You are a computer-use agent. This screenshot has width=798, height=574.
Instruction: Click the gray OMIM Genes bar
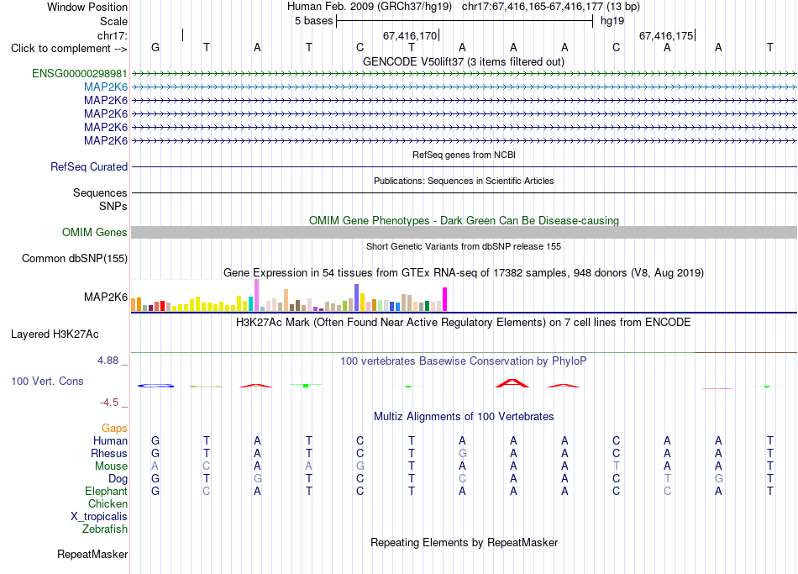pos(464,232)
